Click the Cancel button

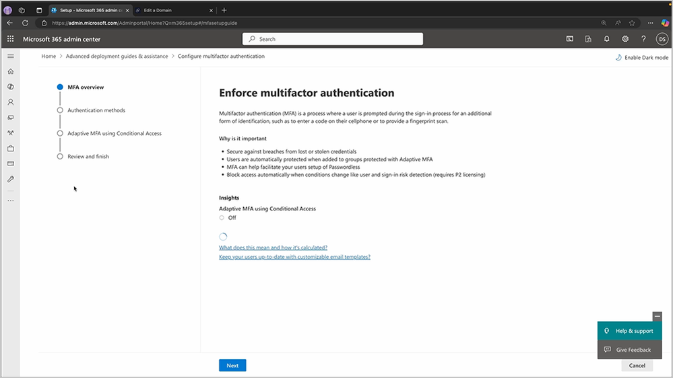(x=637, y=366)
